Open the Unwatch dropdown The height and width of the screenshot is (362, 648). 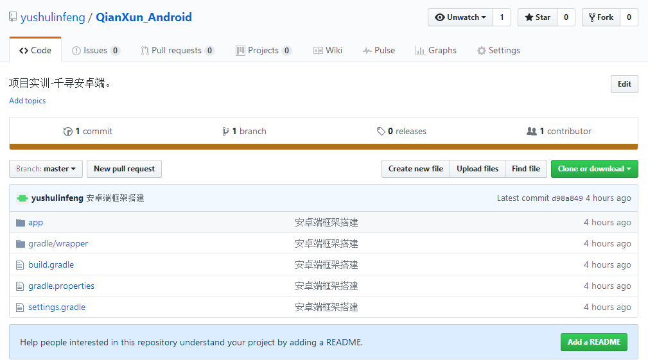(460, 17)
